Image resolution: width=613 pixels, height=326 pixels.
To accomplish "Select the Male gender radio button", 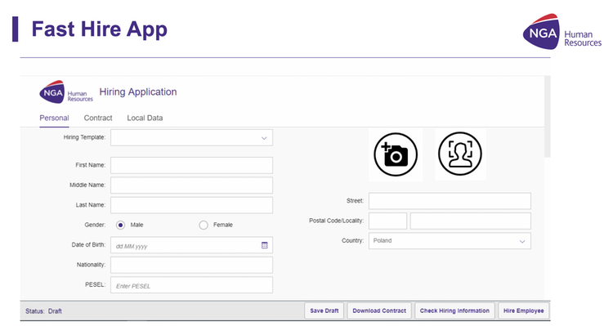I will [x=120, y=226].
